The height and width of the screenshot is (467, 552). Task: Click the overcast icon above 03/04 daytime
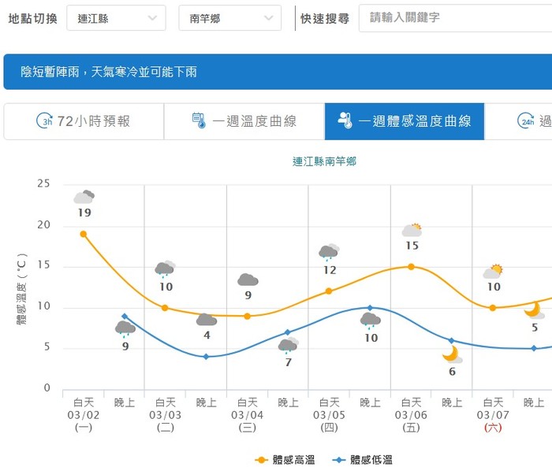(x=248, y=280)
